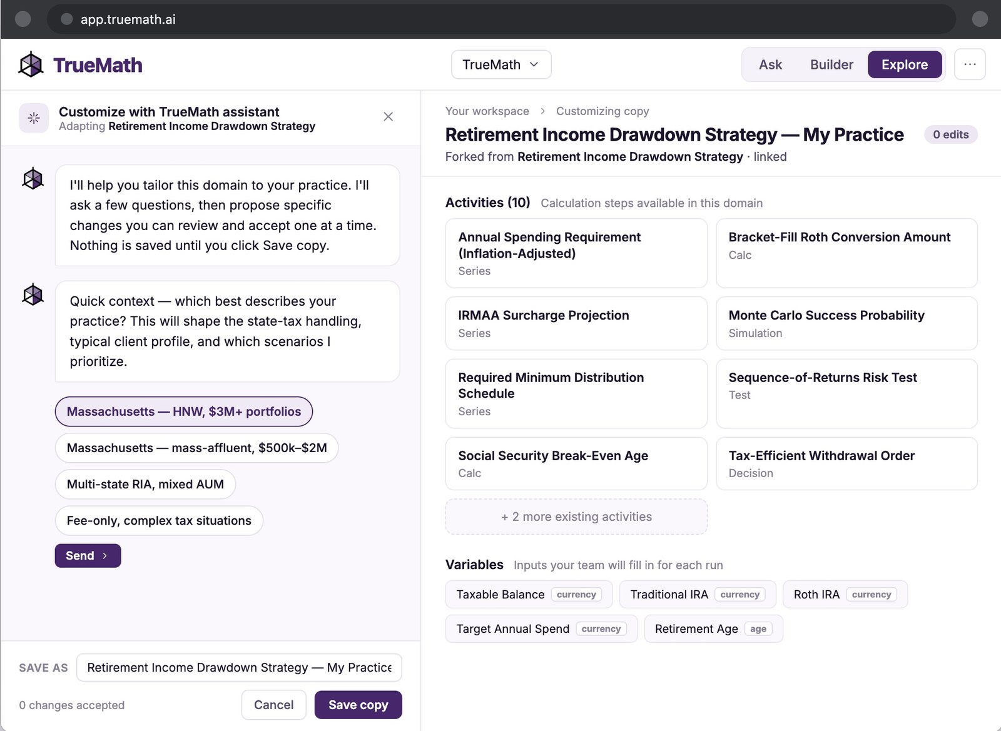Open IRMAA Surcharge Projection activity card
1001x731 pixels.
point(576,323)
